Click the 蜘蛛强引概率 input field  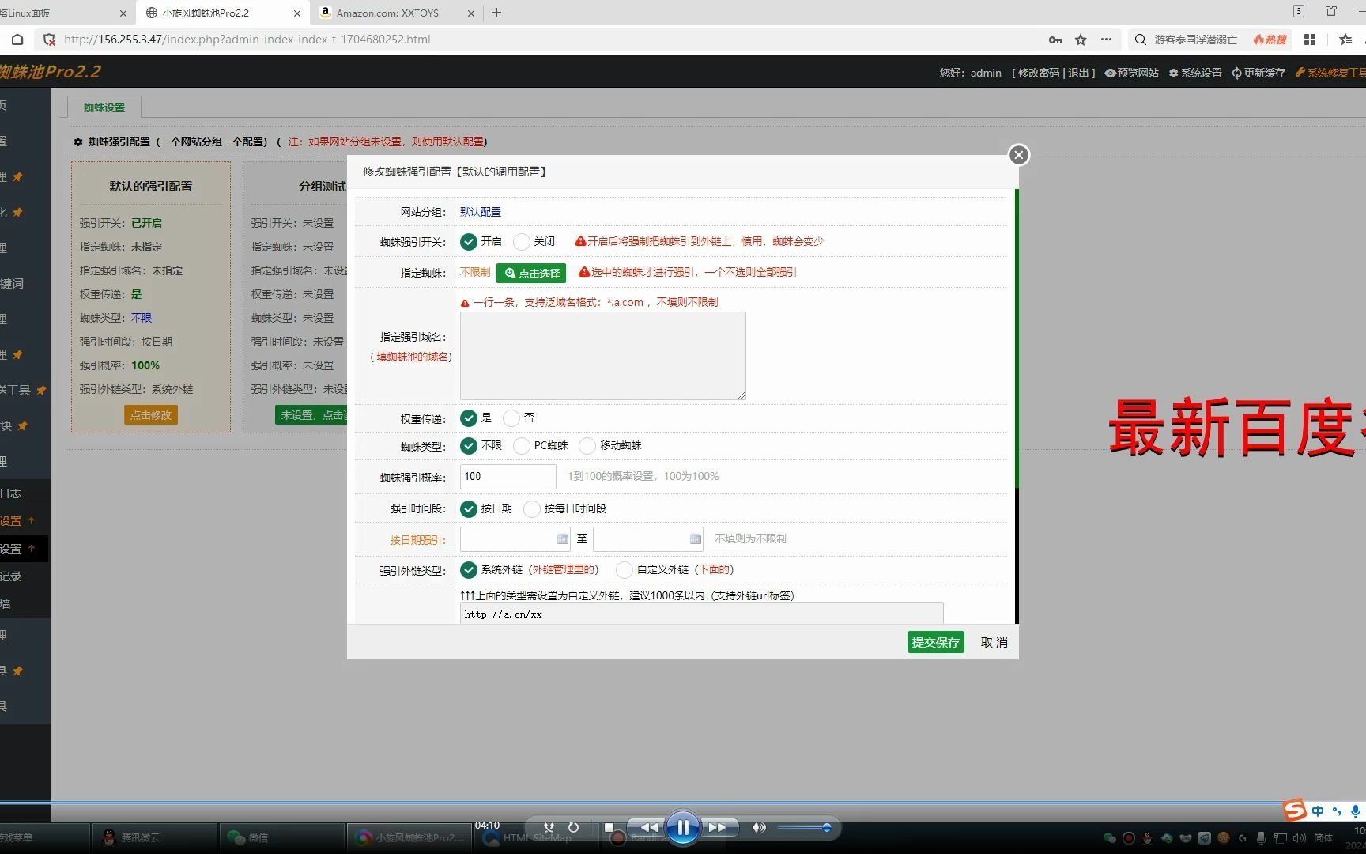[508, 477]
